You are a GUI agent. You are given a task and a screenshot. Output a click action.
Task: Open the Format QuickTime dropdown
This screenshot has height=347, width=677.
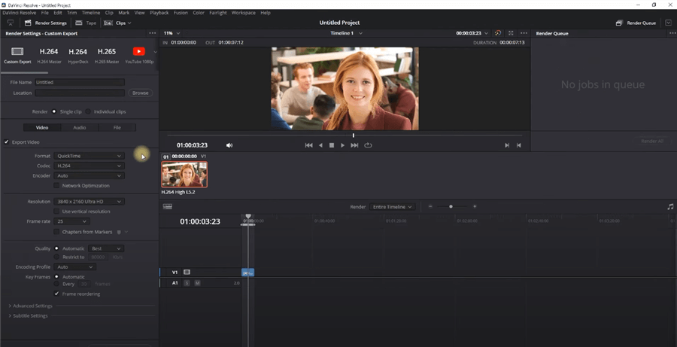(x=89, y=156)
